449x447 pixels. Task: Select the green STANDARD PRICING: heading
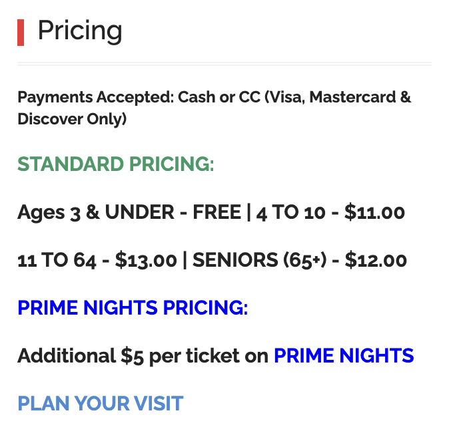[x=116, y=164]
